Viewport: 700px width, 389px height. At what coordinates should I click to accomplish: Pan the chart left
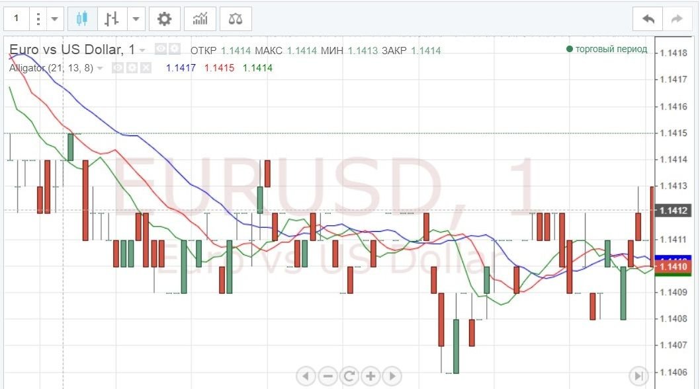coord(306,376)
